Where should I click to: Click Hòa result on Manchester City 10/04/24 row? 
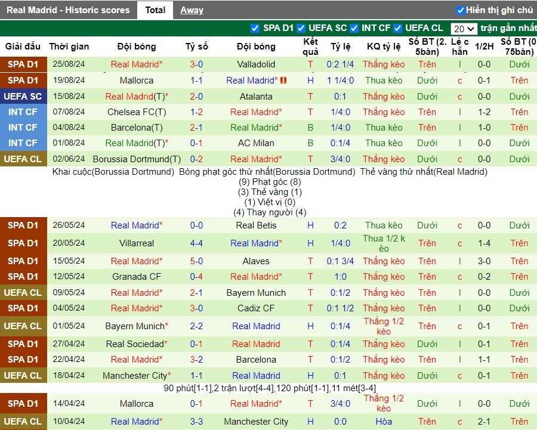coord(384,422)
